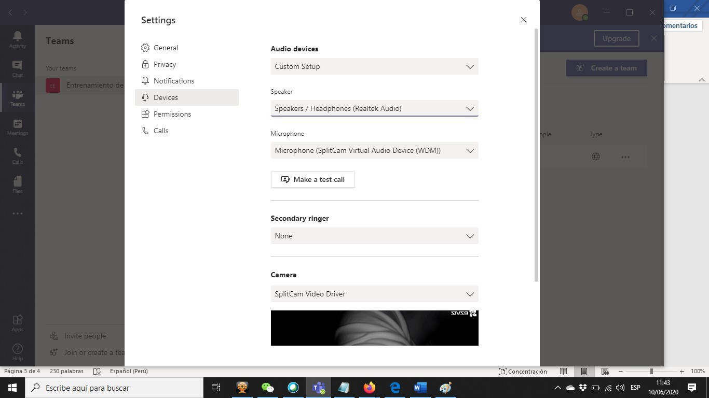The width and height of the screenshot is (709, 398).
Task: Expand the Microphone device dropdown
Action: point(374,150)
